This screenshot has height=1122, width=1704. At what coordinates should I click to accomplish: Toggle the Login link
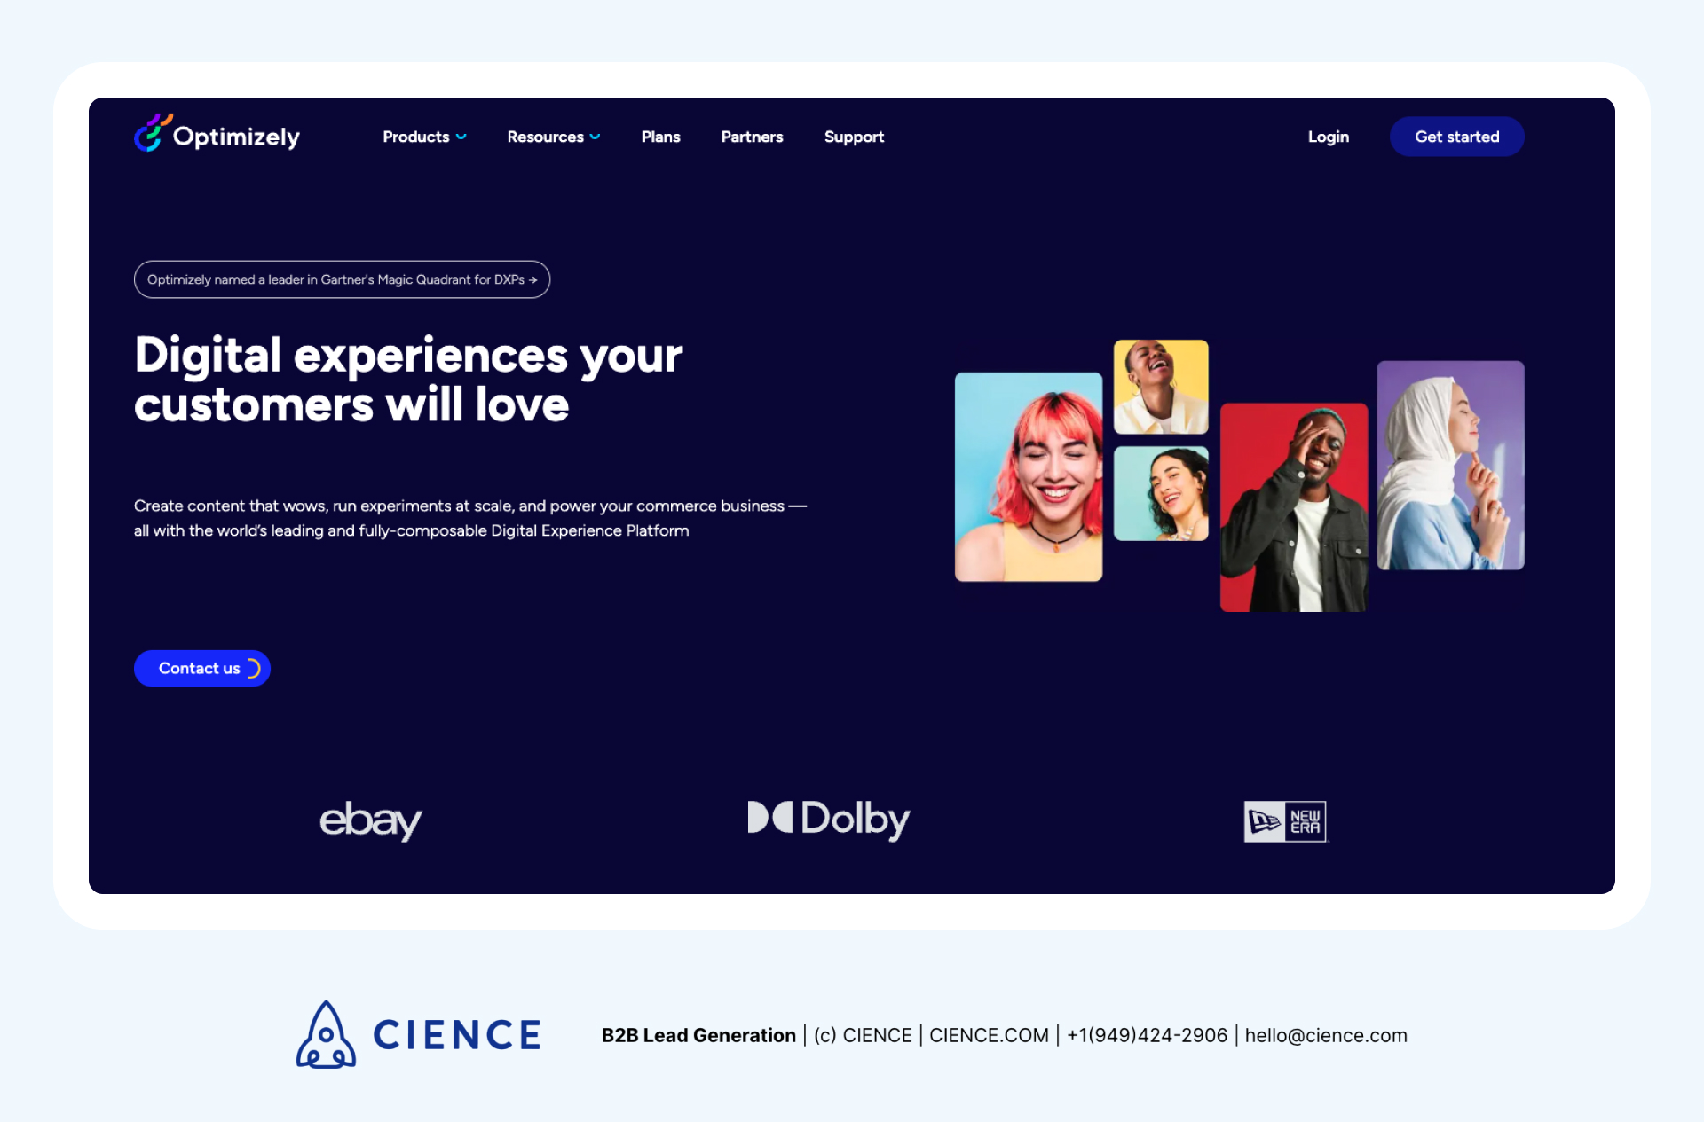click(x=1327, y=137)
